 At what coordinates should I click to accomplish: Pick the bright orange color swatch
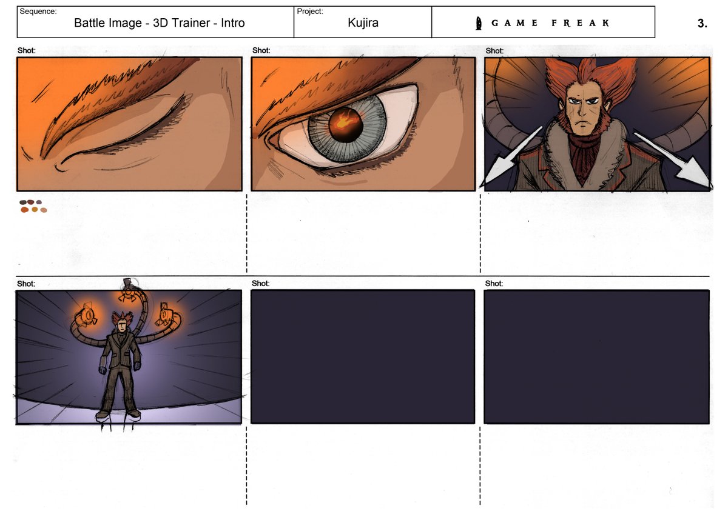click(x=24, y=210)
